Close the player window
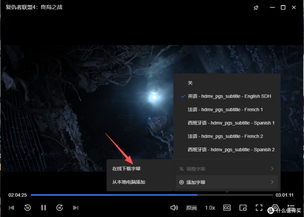Screen dimensions: 304x217 [x=294, y=7]
